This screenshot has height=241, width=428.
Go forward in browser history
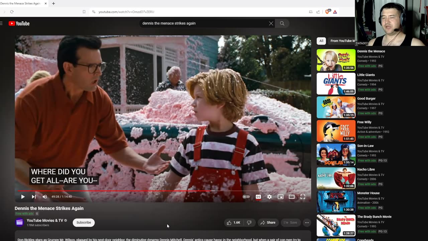pos(4,12)
